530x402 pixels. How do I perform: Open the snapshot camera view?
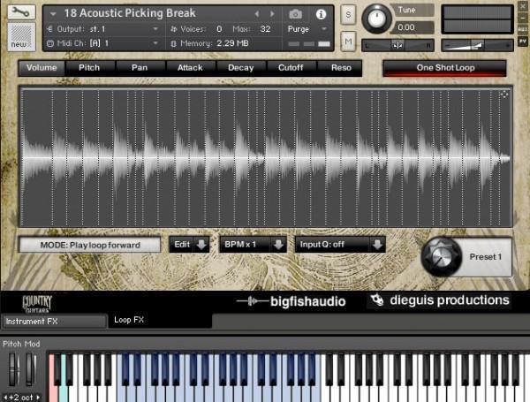(296, 14)
